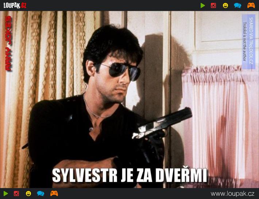Screen dimensions: 259x199
Task: Open red camera pictures icon in top bar
Action: (213, 5)
